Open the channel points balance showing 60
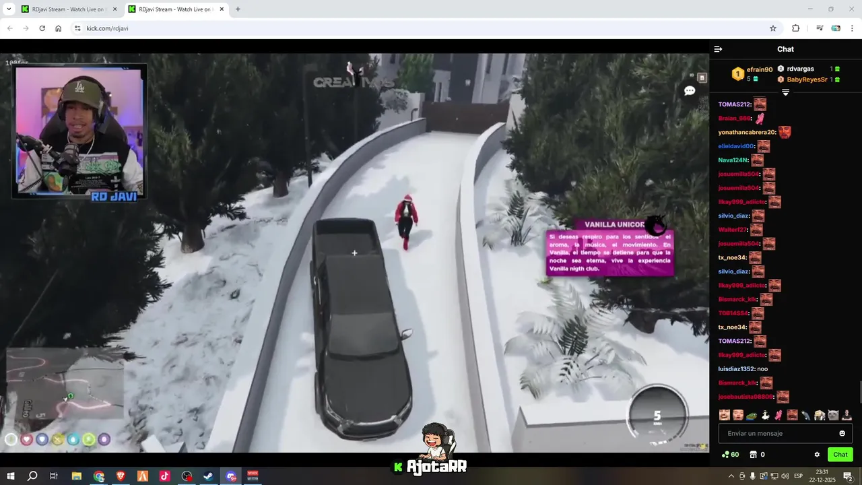Screen dimensions: 862x485 click(730, 455)
